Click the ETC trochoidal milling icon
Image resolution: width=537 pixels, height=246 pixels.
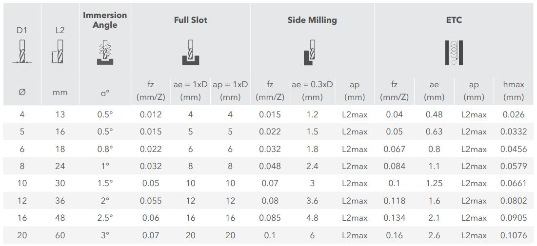454,53
